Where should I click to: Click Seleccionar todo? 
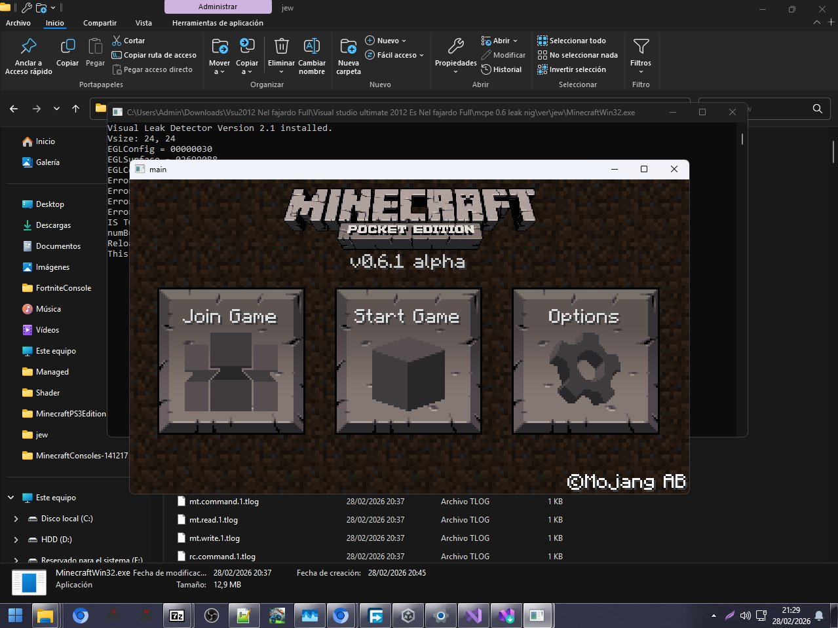[x=571, y=41]
